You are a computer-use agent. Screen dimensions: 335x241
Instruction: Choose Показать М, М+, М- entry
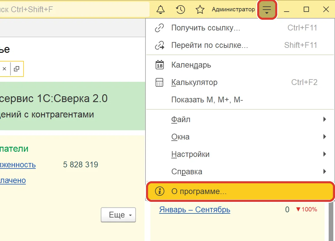click(240, 100)
